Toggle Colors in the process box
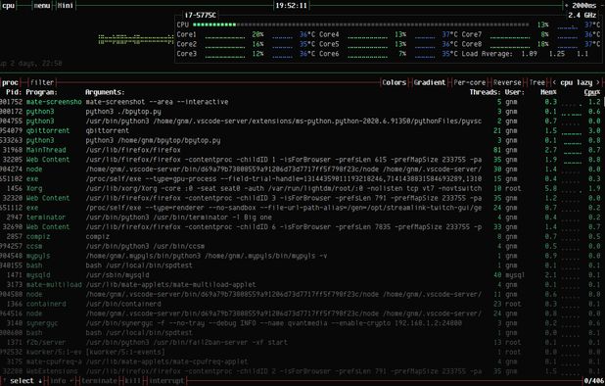Viewport: 605px width, 386px height. [x=394, y=82]
